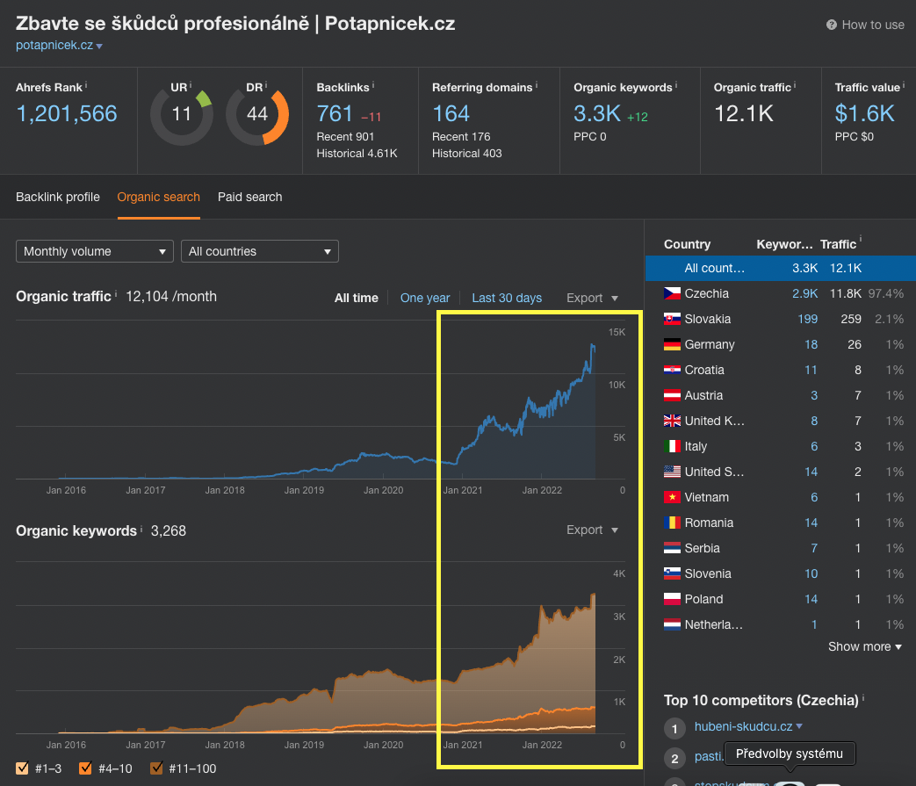
Task: Click Backlinks count 761
Action: point(335,113)
